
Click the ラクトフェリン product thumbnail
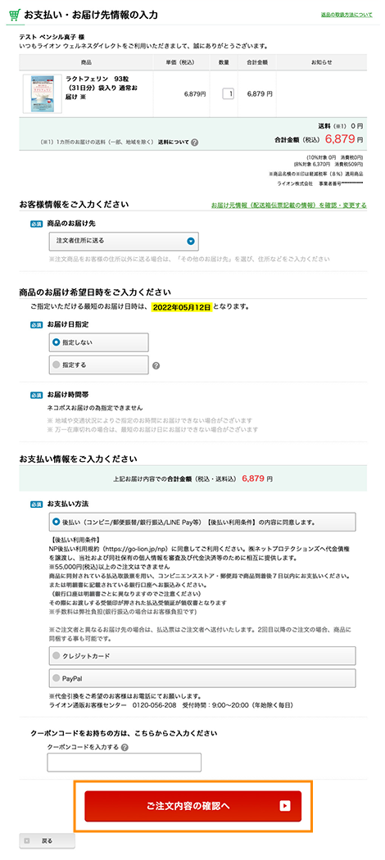(x=43, y=94)
